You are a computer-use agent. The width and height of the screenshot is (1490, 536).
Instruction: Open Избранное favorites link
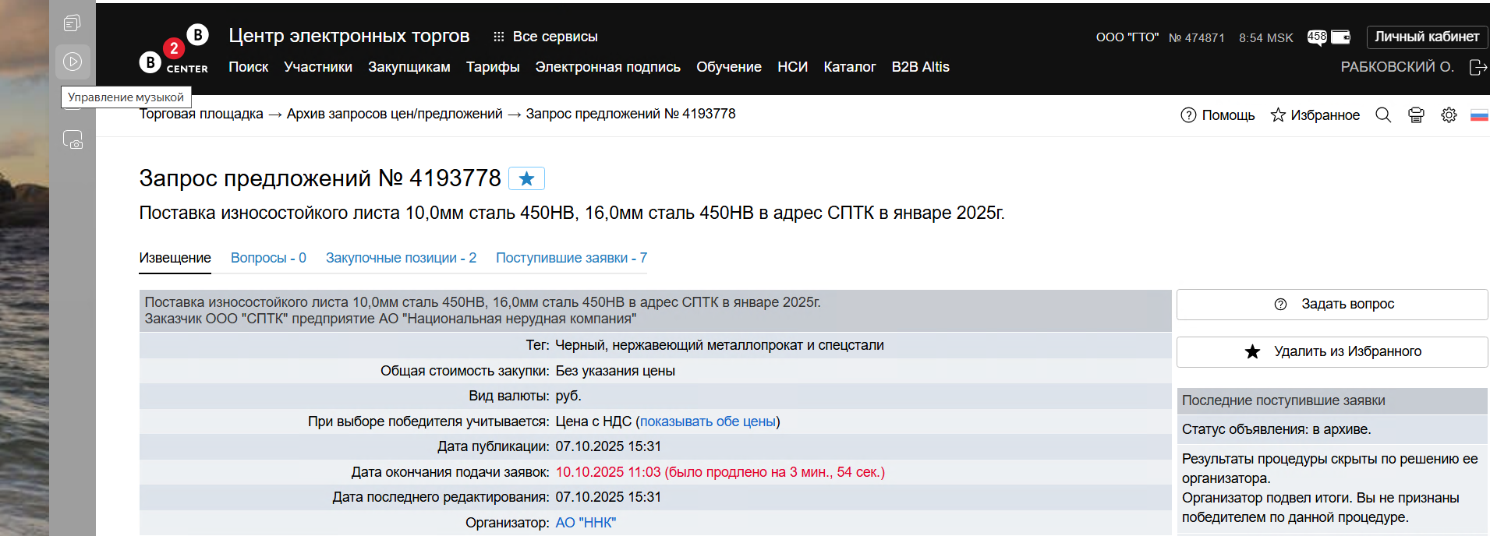click(x=1315, y=115)
